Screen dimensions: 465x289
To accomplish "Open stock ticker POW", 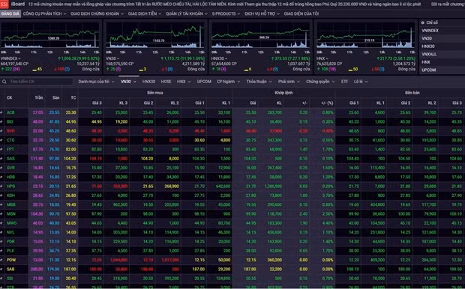I will click(x=11, y=260).
